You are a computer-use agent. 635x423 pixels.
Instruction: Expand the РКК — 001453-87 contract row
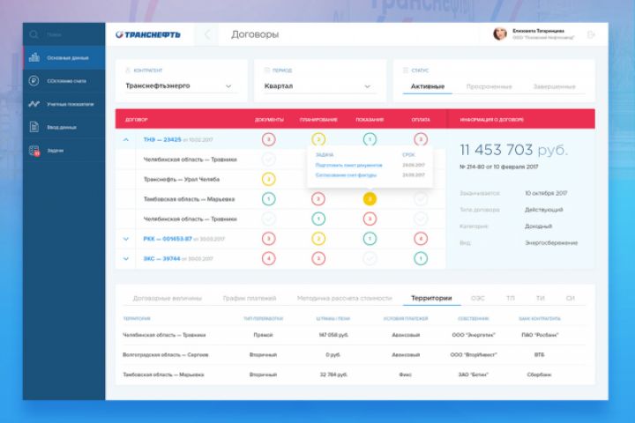click(x=126, y=239)
